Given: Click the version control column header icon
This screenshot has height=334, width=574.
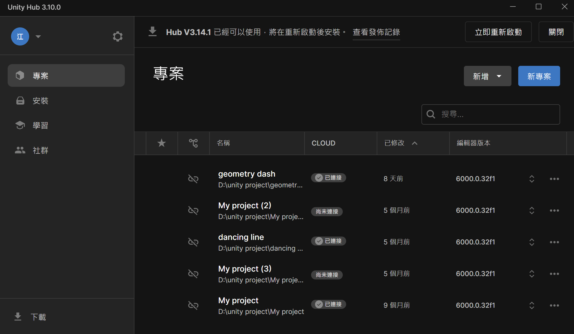Looking at the screenshot, I should [x=193, y=143].
